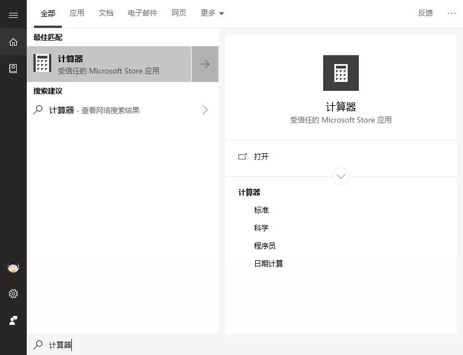463x355 pixels.
Task: Click the 计算器 title in preview pane
Action: pos(341,106)
